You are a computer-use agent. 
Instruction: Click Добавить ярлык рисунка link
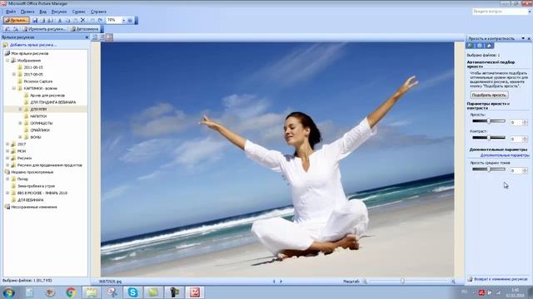click(33, 45)
